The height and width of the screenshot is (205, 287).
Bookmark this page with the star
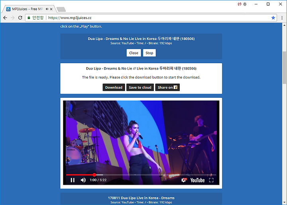pos(273,18)
